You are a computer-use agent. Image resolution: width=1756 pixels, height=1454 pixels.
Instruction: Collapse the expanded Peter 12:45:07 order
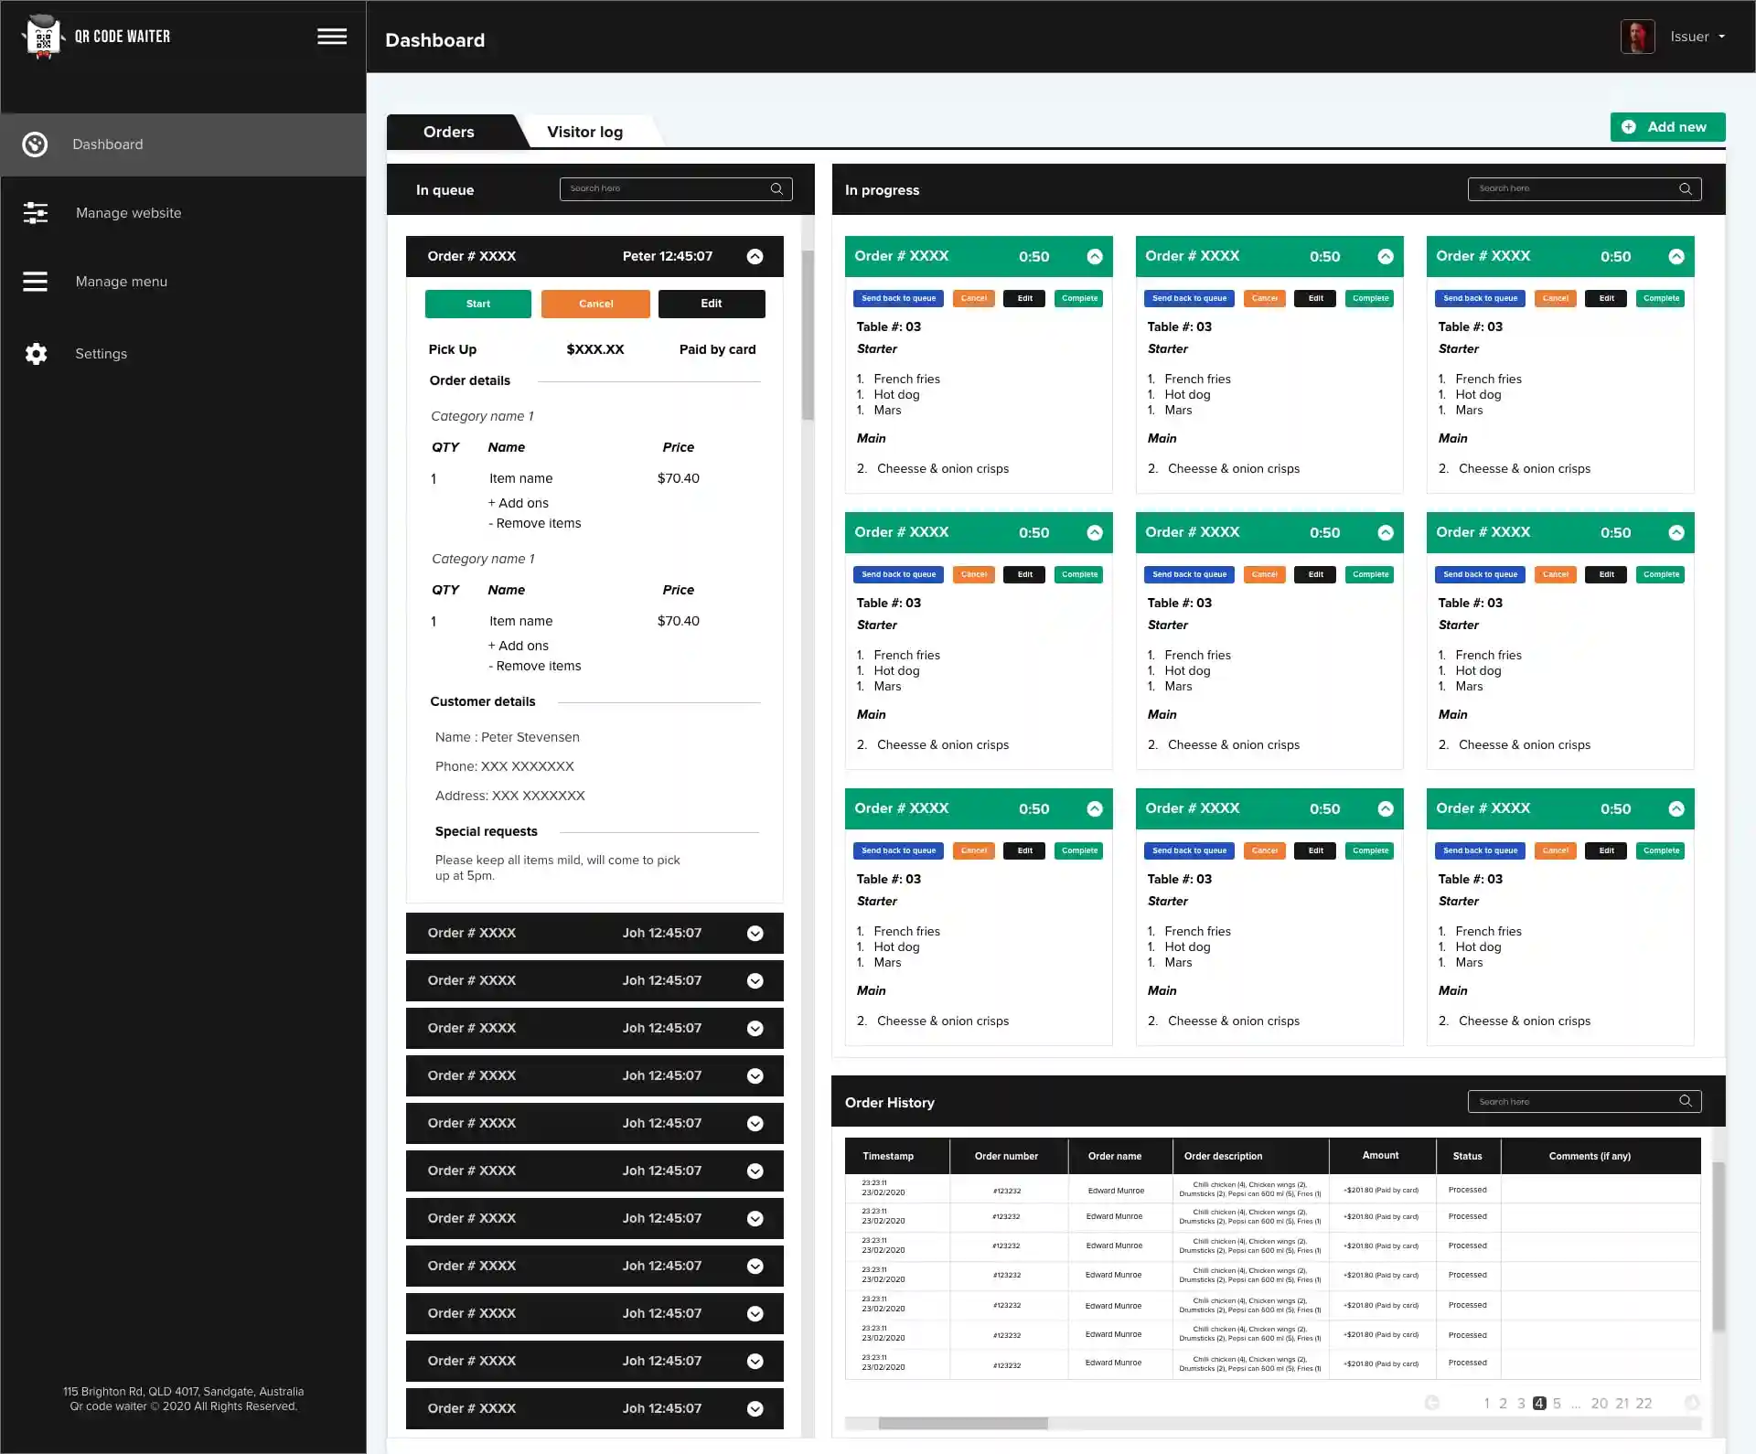coord(755,257)
